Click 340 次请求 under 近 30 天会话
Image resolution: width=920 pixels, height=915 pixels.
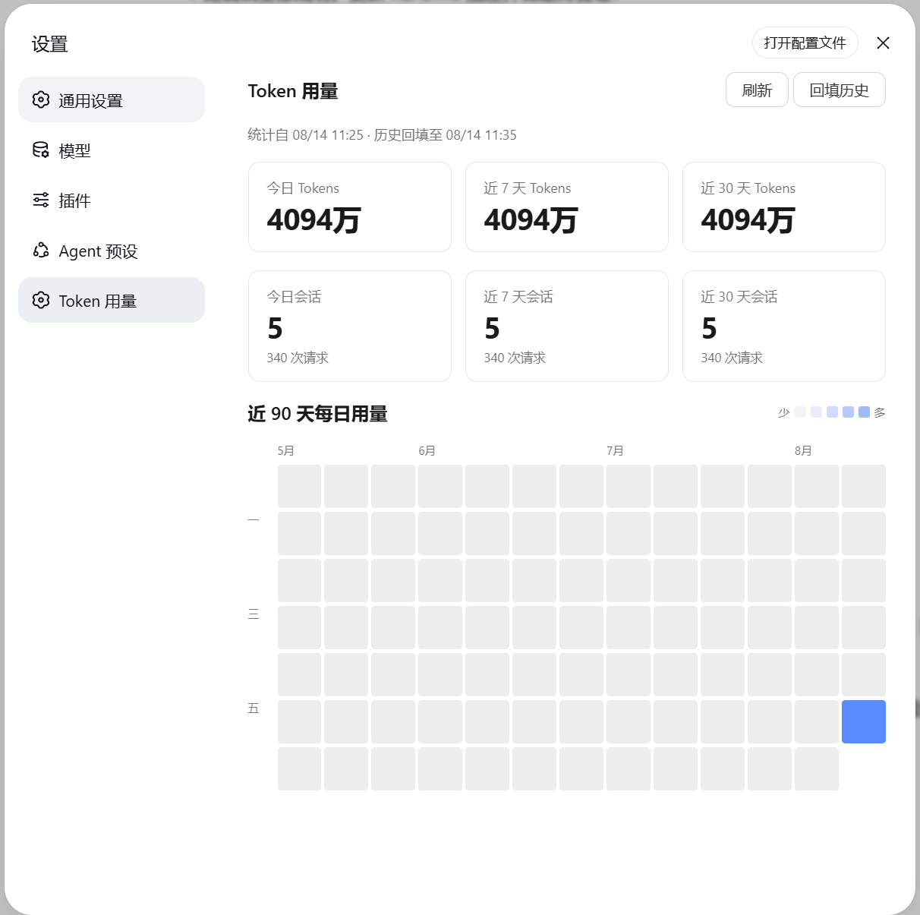[x=732, y=358]
